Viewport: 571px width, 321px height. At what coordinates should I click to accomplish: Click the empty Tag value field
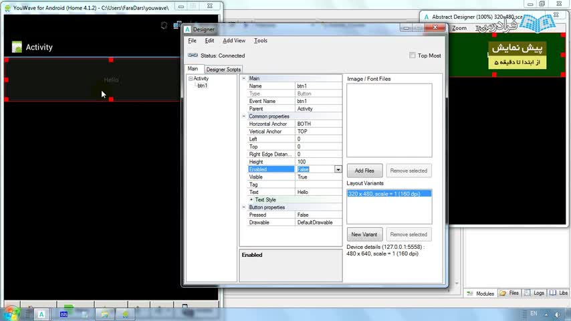click(318, 185)
